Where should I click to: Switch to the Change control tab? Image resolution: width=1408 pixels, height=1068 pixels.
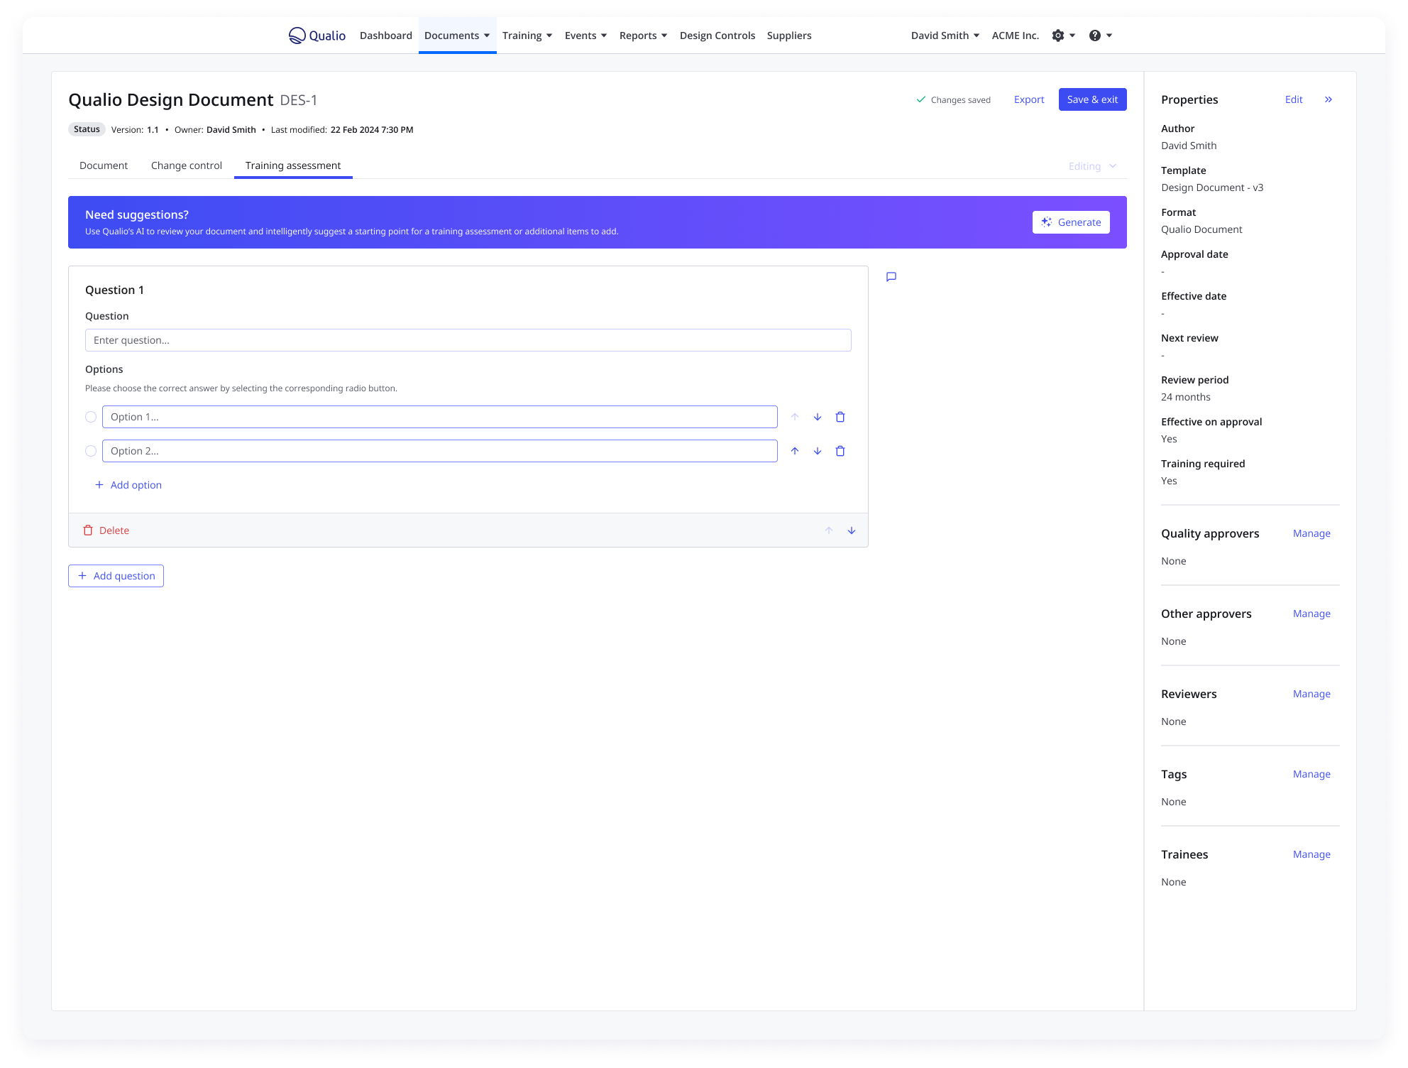(187, 165)
